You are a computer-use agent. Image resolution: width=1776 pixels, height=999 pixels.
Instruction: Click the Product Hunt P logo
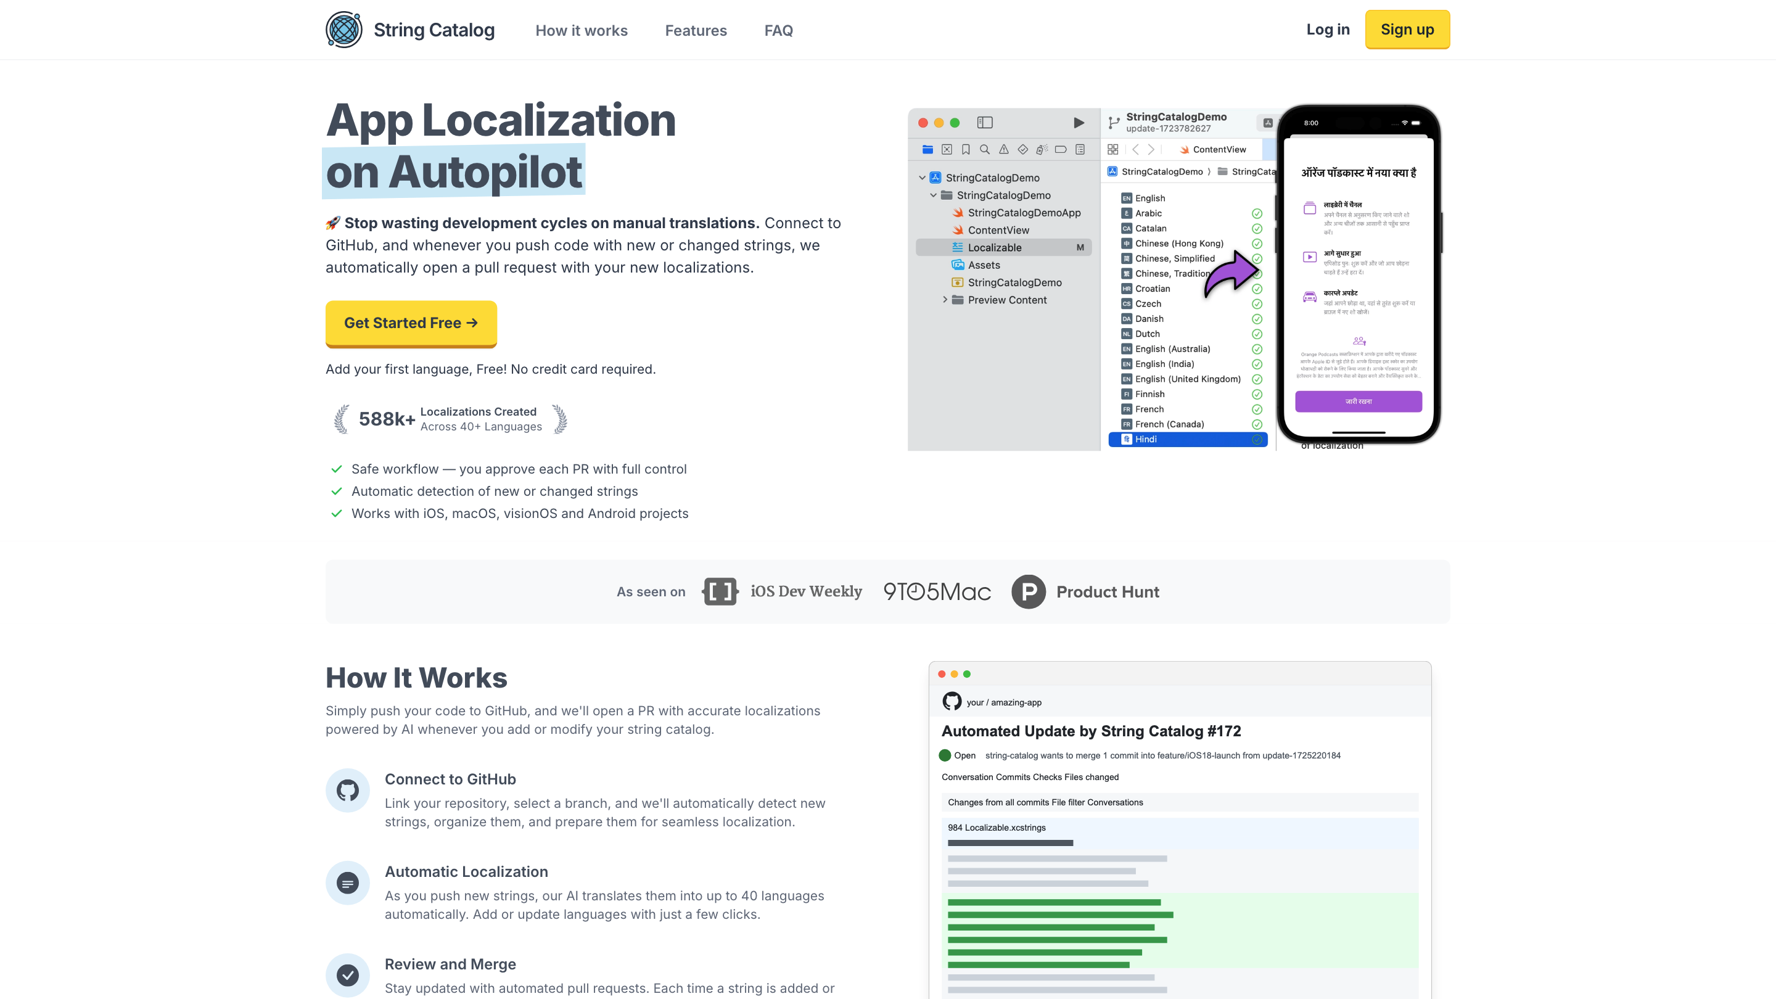(1028, 591)
